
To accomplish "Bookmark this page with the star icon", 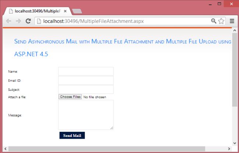I will click(x=221, y=21).
